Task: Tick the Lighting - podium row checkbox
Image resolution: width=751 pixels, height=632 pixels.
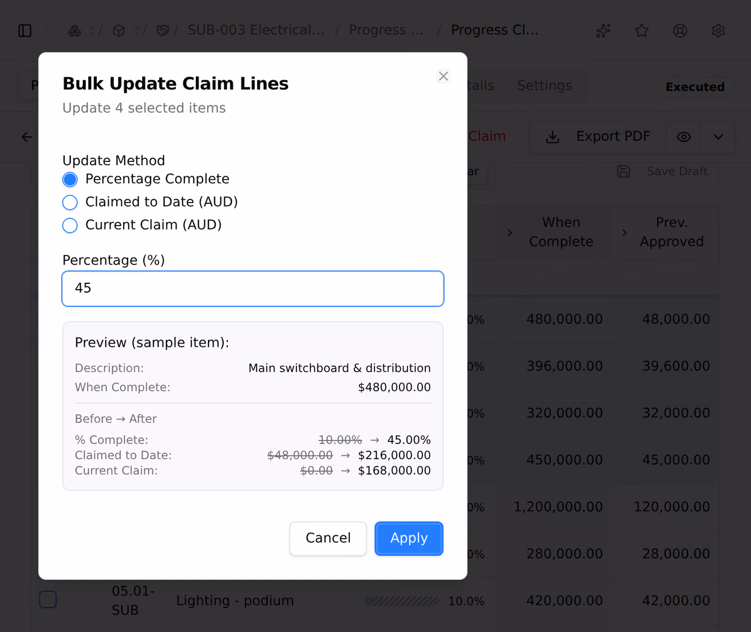Action: 48,599
